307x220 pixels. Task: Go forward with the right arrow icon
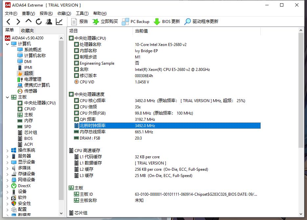pos(18,22)
